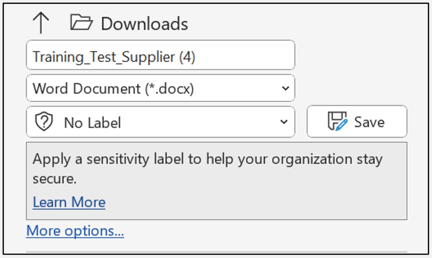Open the Word Document file type dropdown
The height and width of the screenshot is (258, 432).
coord(160,88)
